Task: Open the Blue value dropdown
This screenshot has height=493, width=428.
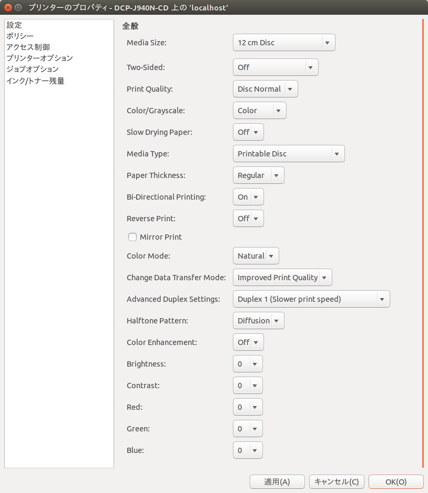Action: 248,450
